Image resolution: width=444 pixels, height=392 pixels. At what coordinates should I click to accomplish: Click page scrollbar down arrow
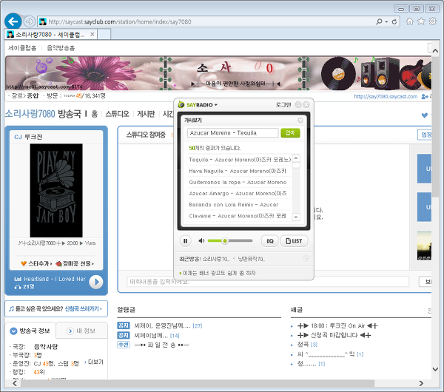(x=436, y=369)
